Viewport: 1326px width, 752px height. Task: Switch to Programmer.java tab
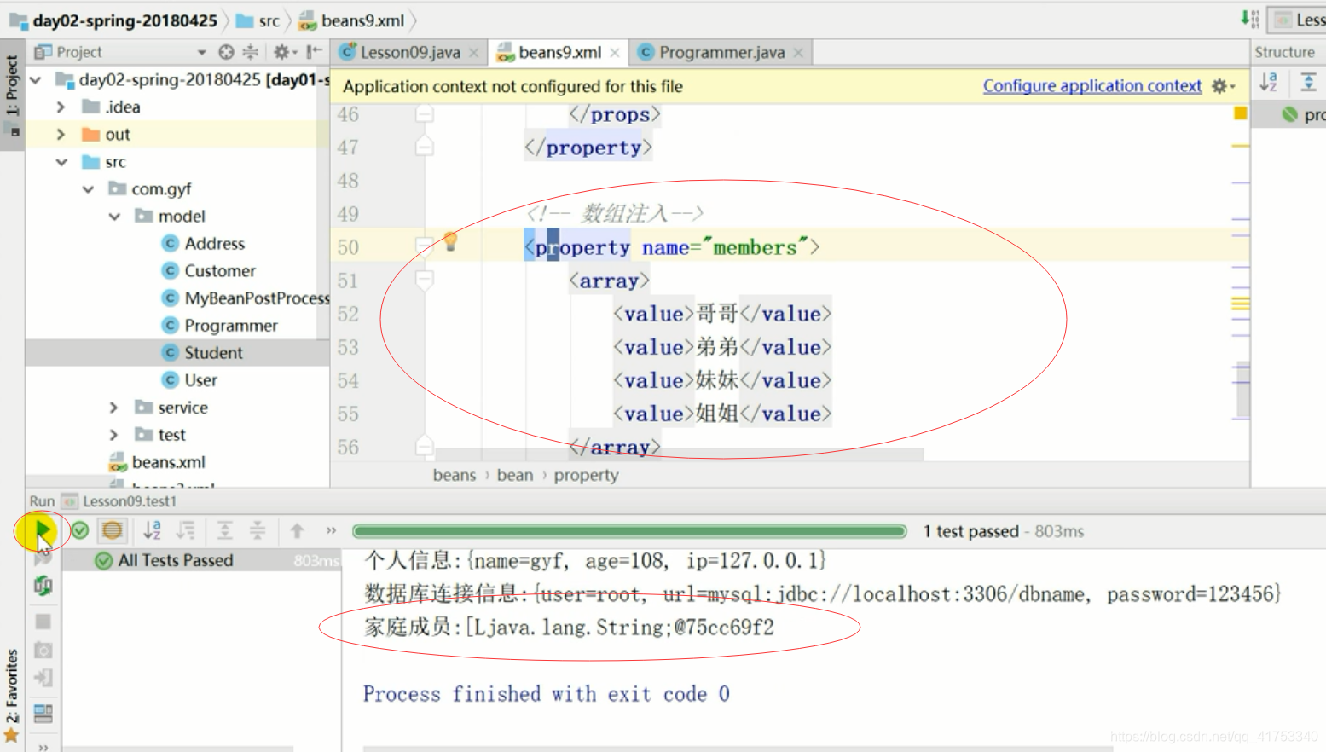721,52
